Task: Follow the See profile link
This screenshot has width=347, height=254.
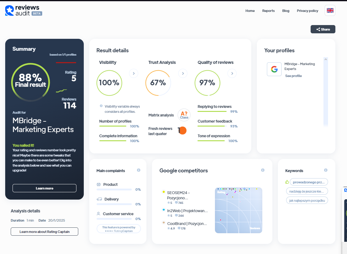Action: pyautogui.click(x=293, y=76)
